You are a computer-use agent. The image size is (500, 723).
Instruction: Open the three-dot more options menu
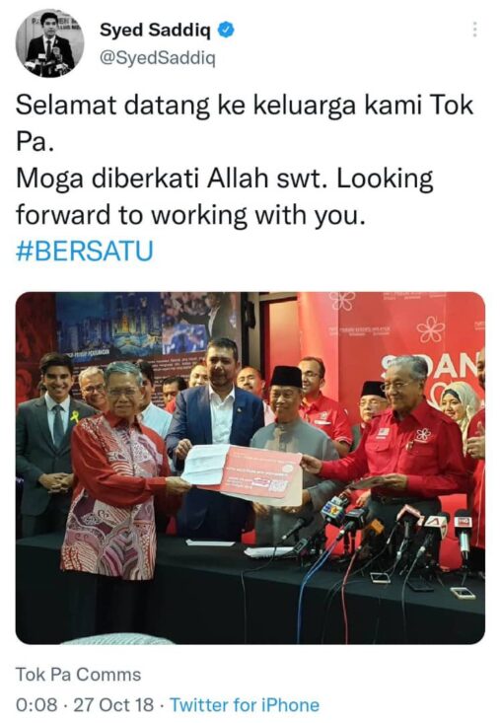click(x=474, y=30)
